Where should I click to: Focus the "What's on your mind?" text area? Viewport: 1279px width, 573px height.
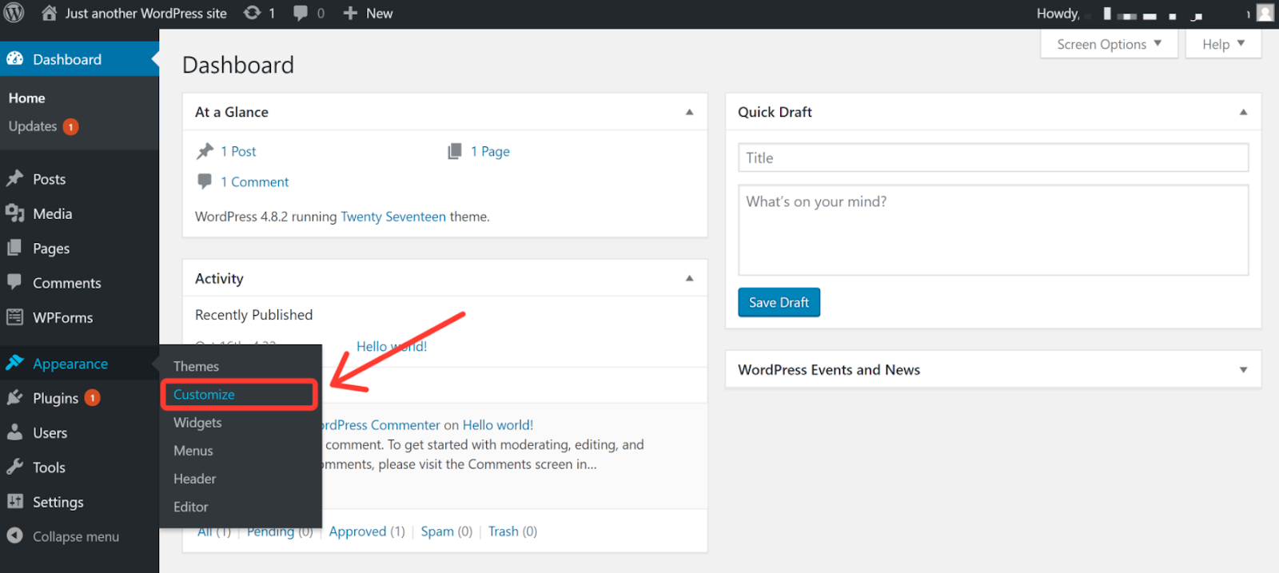coord(993,230)
